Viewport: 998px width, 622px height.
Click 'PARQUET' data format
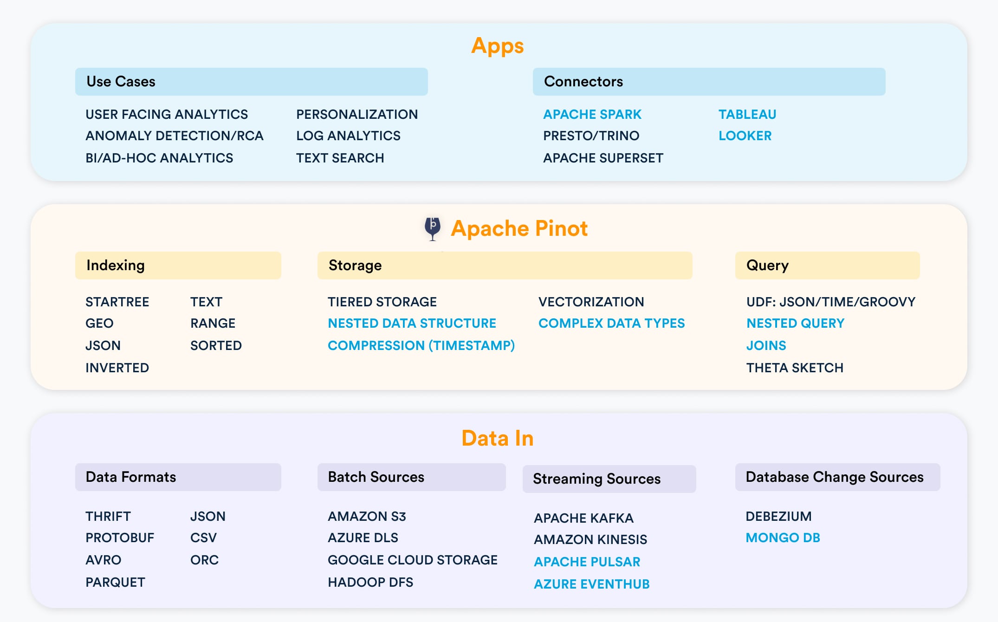click(x=115, y=582)
